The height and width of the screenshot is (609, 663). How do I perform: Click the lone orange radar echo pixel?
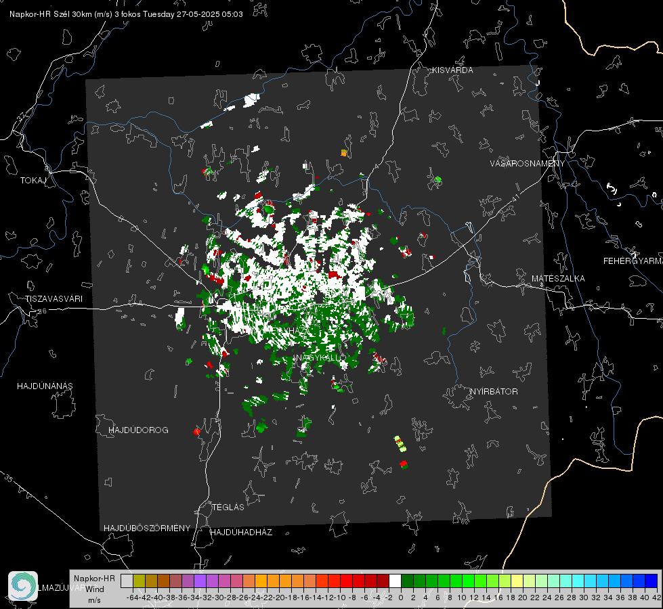pos(344,153)
